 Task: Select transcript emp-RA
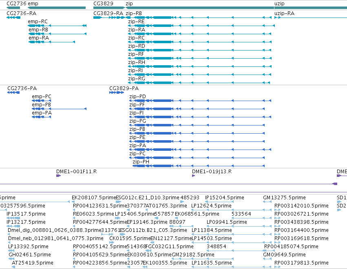point(39,38)
